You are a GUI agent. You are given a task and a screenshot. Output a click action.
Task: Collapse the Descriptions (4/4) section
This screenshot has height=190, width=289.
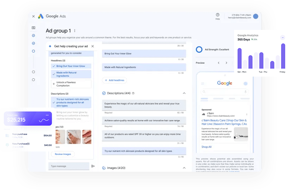184,93
